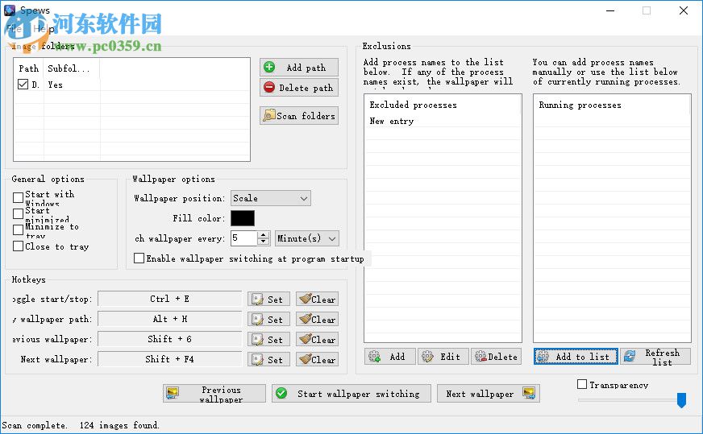
Task: Click the Refresh list arrows icon
Action: [630, 357]
